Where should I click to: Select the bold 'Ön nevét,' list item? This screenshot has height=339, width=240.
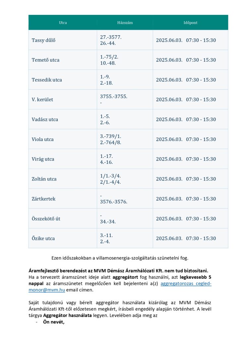click(x=54, y=322)
